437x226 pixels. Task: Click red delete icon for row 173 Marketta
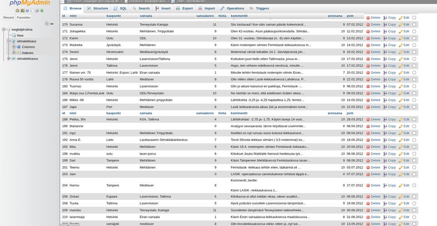(368, 45)
